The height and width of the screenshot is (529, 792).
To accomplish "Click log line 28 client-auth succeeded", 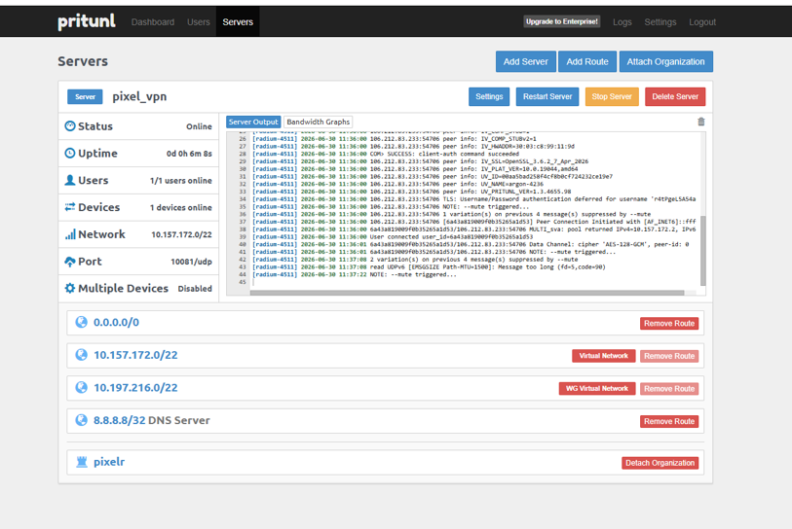I will click(386, 154).
